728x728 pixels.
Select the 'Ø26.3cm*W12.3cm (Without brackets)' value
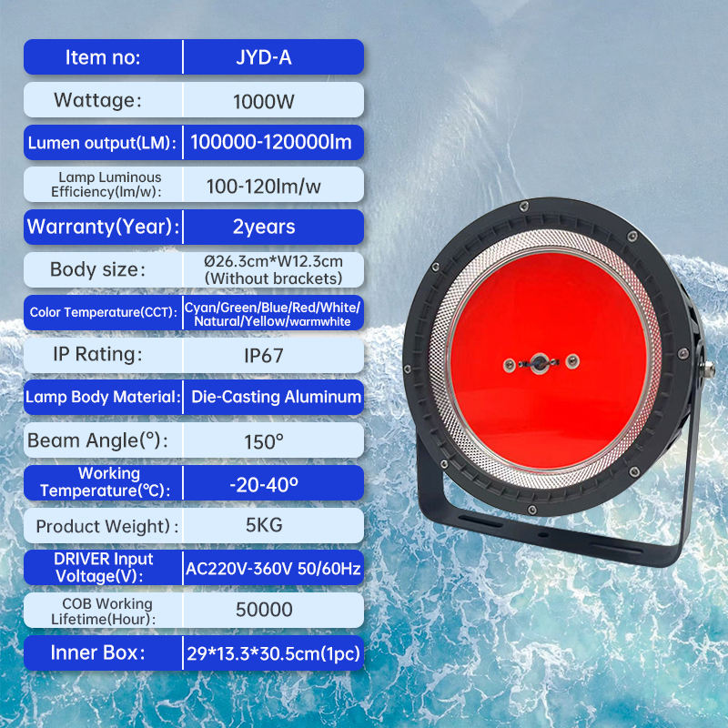pos(274,269)
